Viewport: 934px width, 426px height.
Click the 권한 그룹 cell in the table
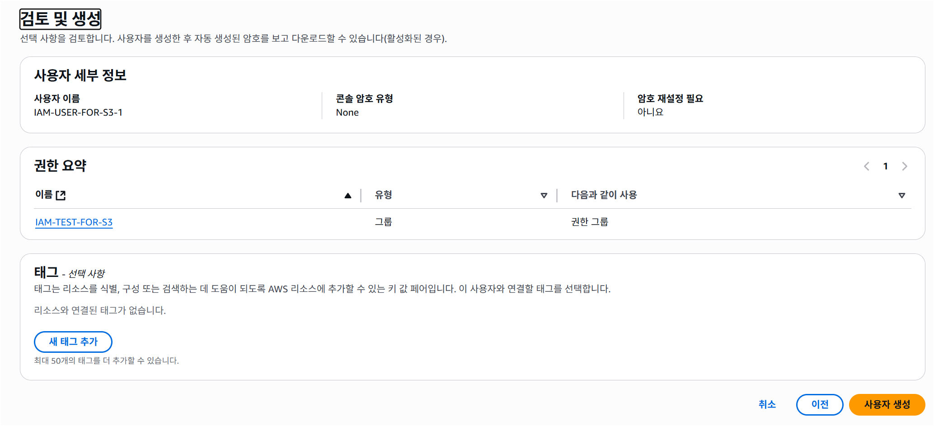(x=590, y=222)
